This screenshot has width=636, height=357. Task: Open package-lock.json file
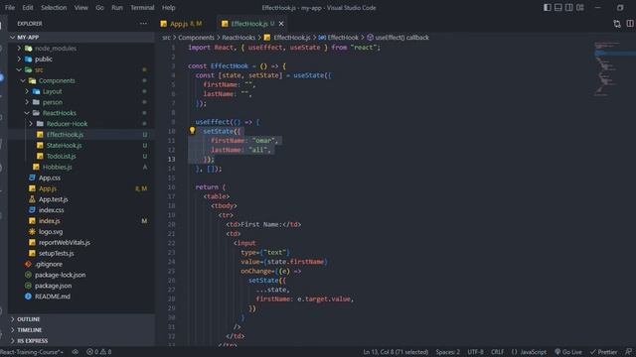[x=81, y=275]
